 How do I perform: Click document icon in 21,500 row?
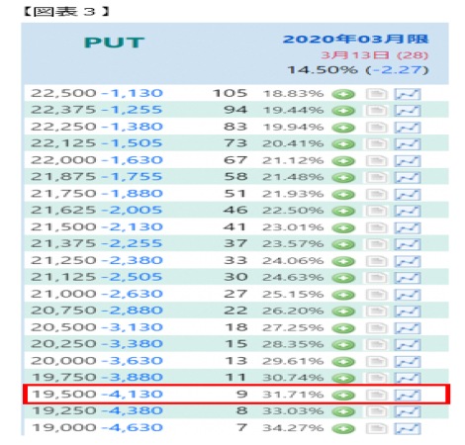point(376,227)
